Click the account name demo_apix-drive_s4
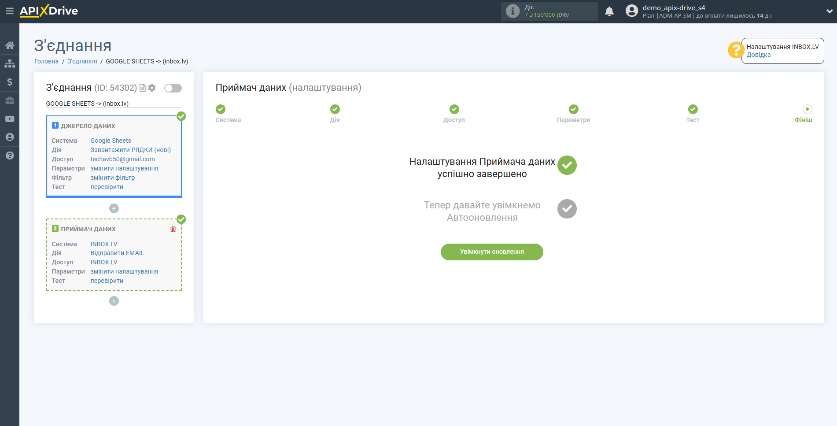The height and width of the screenshot is (426, 837). pos(674,7)
